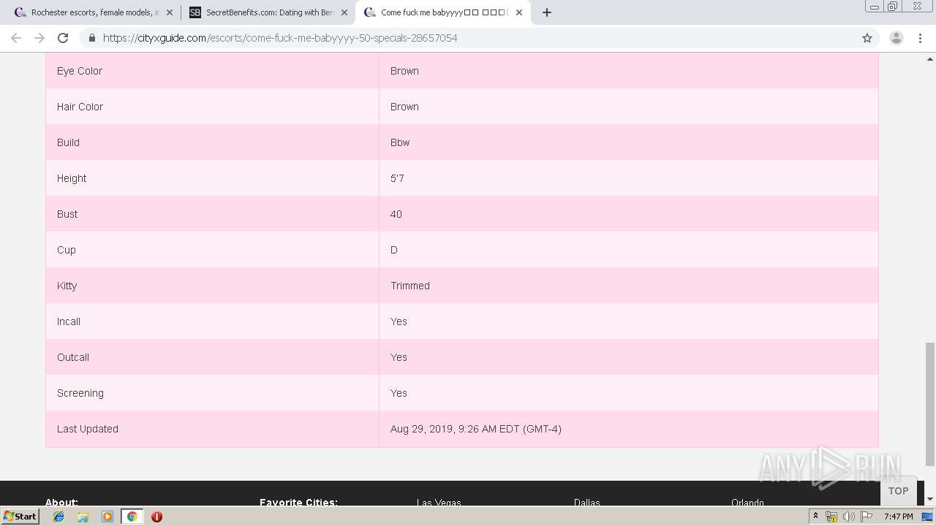Click the 'Favorite Cities:' footer heading
This screenshot has height=526, width=936.
[298, 503]
